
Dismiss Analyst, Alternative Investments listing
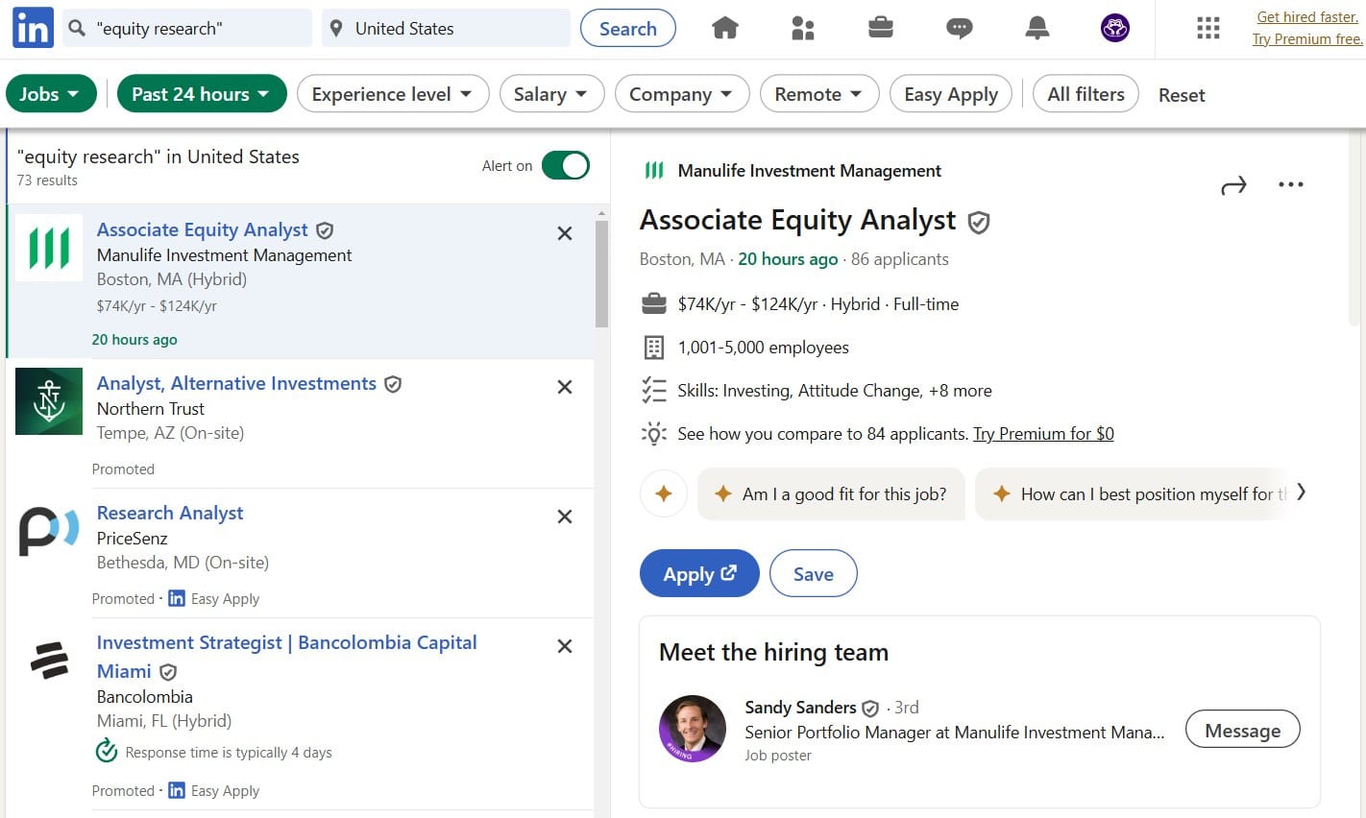click(x=565, y=387)
